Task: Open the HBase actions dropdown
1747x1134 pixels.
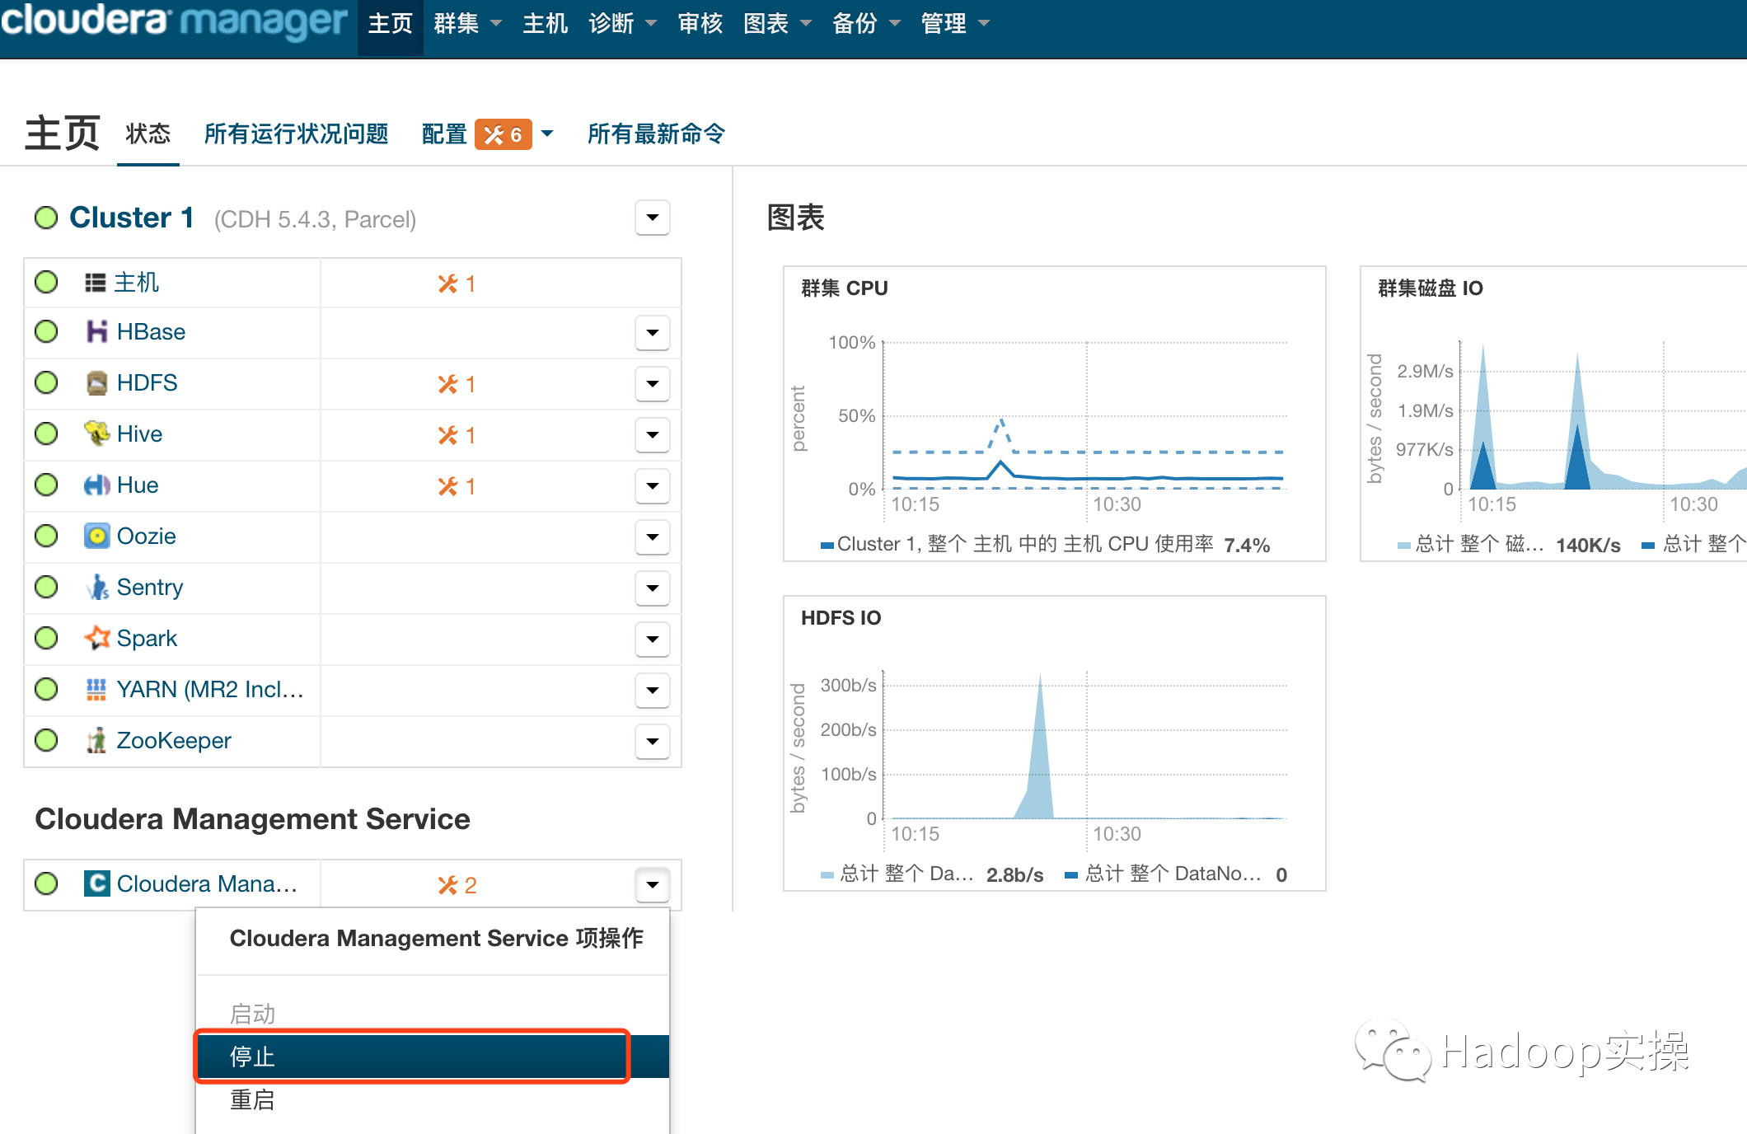Action: coord(653,333)
